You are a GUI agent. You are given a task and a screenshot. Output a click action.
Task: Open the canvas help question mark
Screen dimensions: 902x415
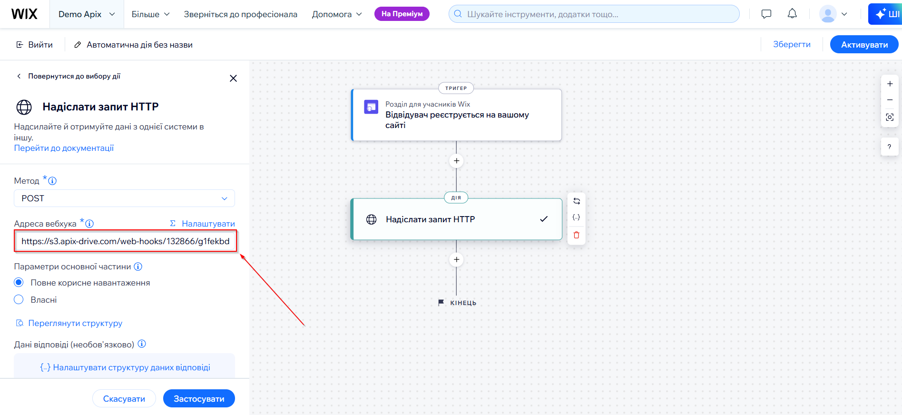(x=889, y=147)
